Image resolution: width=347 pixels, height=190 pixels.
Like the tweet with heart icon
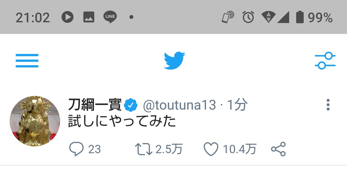point(211,149)
